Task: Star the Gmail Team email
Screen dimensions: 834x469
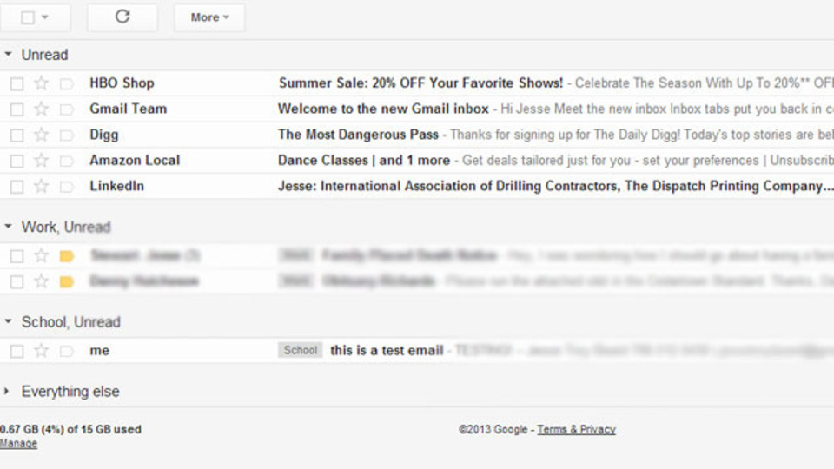Action: point(42,109)
